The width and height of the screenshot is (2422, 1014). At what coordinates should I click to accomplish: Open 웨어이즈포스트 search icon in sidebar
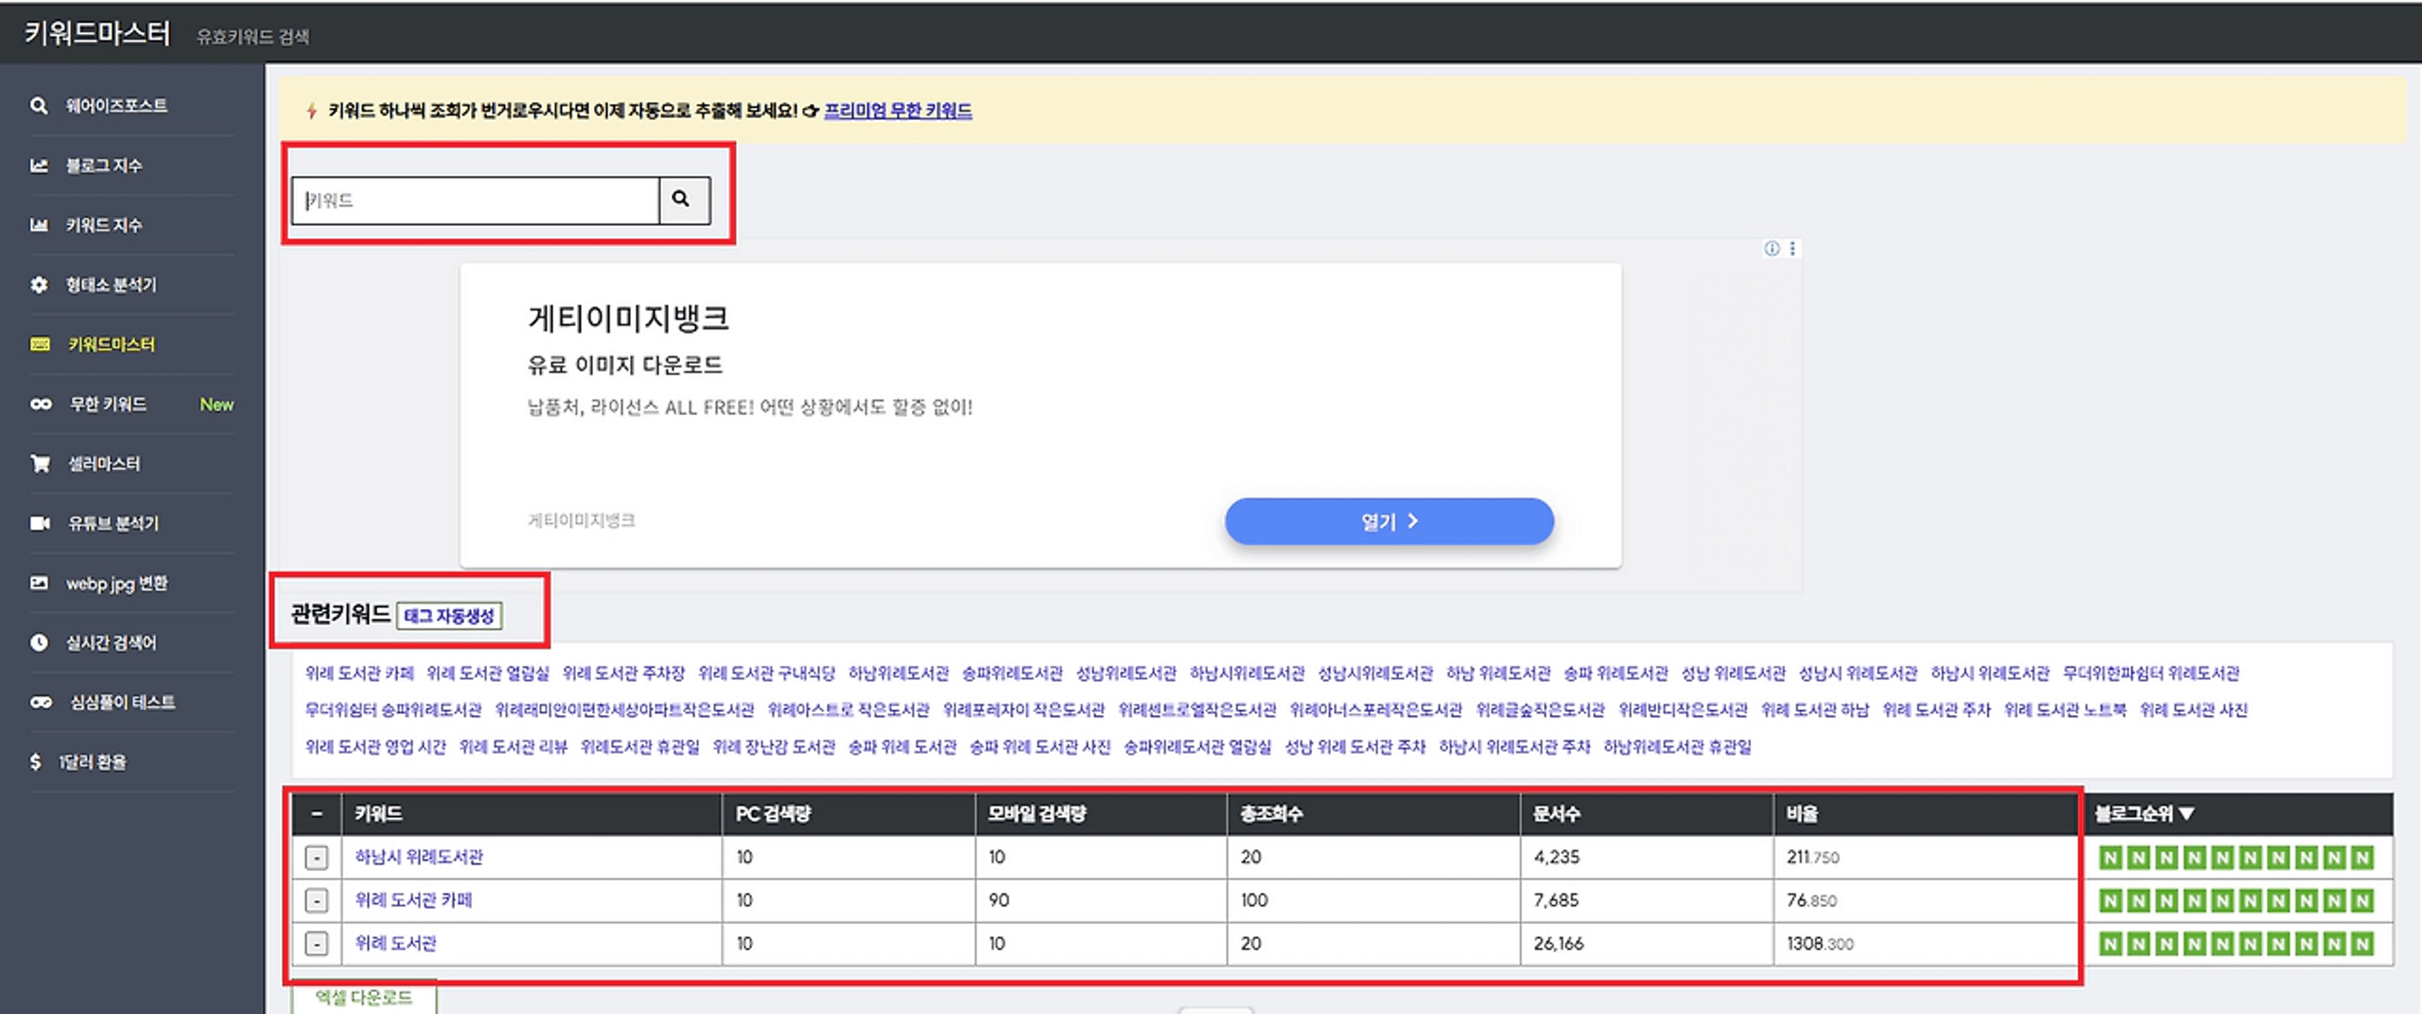pyautogui.click(x=38, y=105)
